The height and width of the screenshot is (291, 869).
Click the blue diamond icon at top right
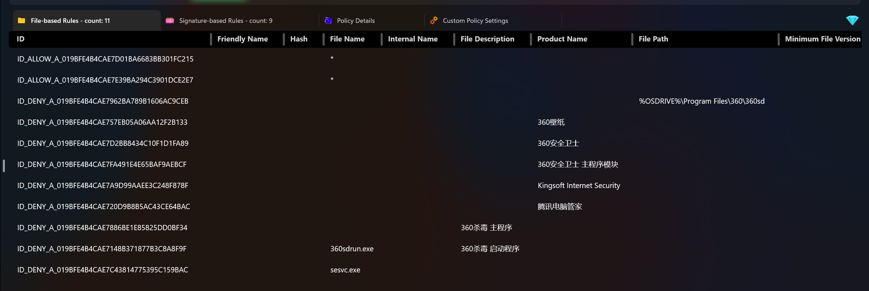[852, 20]
